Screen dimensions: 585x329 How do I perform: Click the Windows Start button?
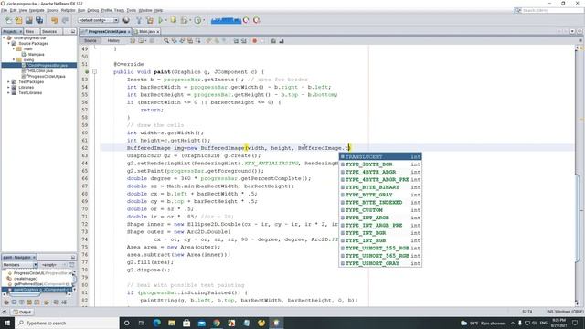click(7, 323)
